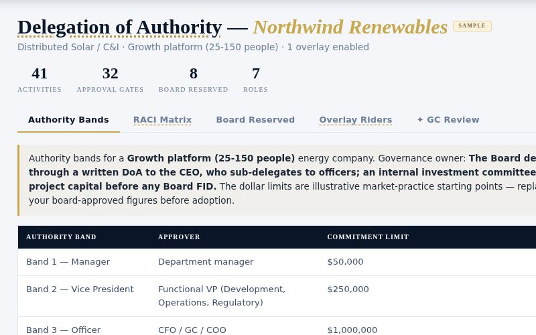Image resolution: width=536 pixels, height=335 pixels.
Task: Click the Functional VP approver cell
Action: click(x=222, y=296)
